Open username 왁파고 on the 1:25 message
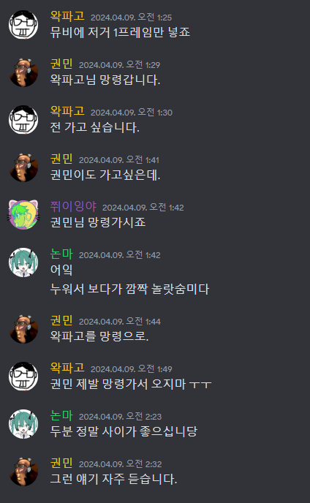Screen dimensions: 310x503 coord(67,16)
